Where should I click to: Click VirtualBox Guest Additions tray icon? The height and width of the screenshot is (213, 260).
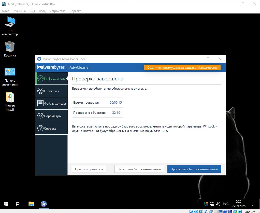point(206,204)
